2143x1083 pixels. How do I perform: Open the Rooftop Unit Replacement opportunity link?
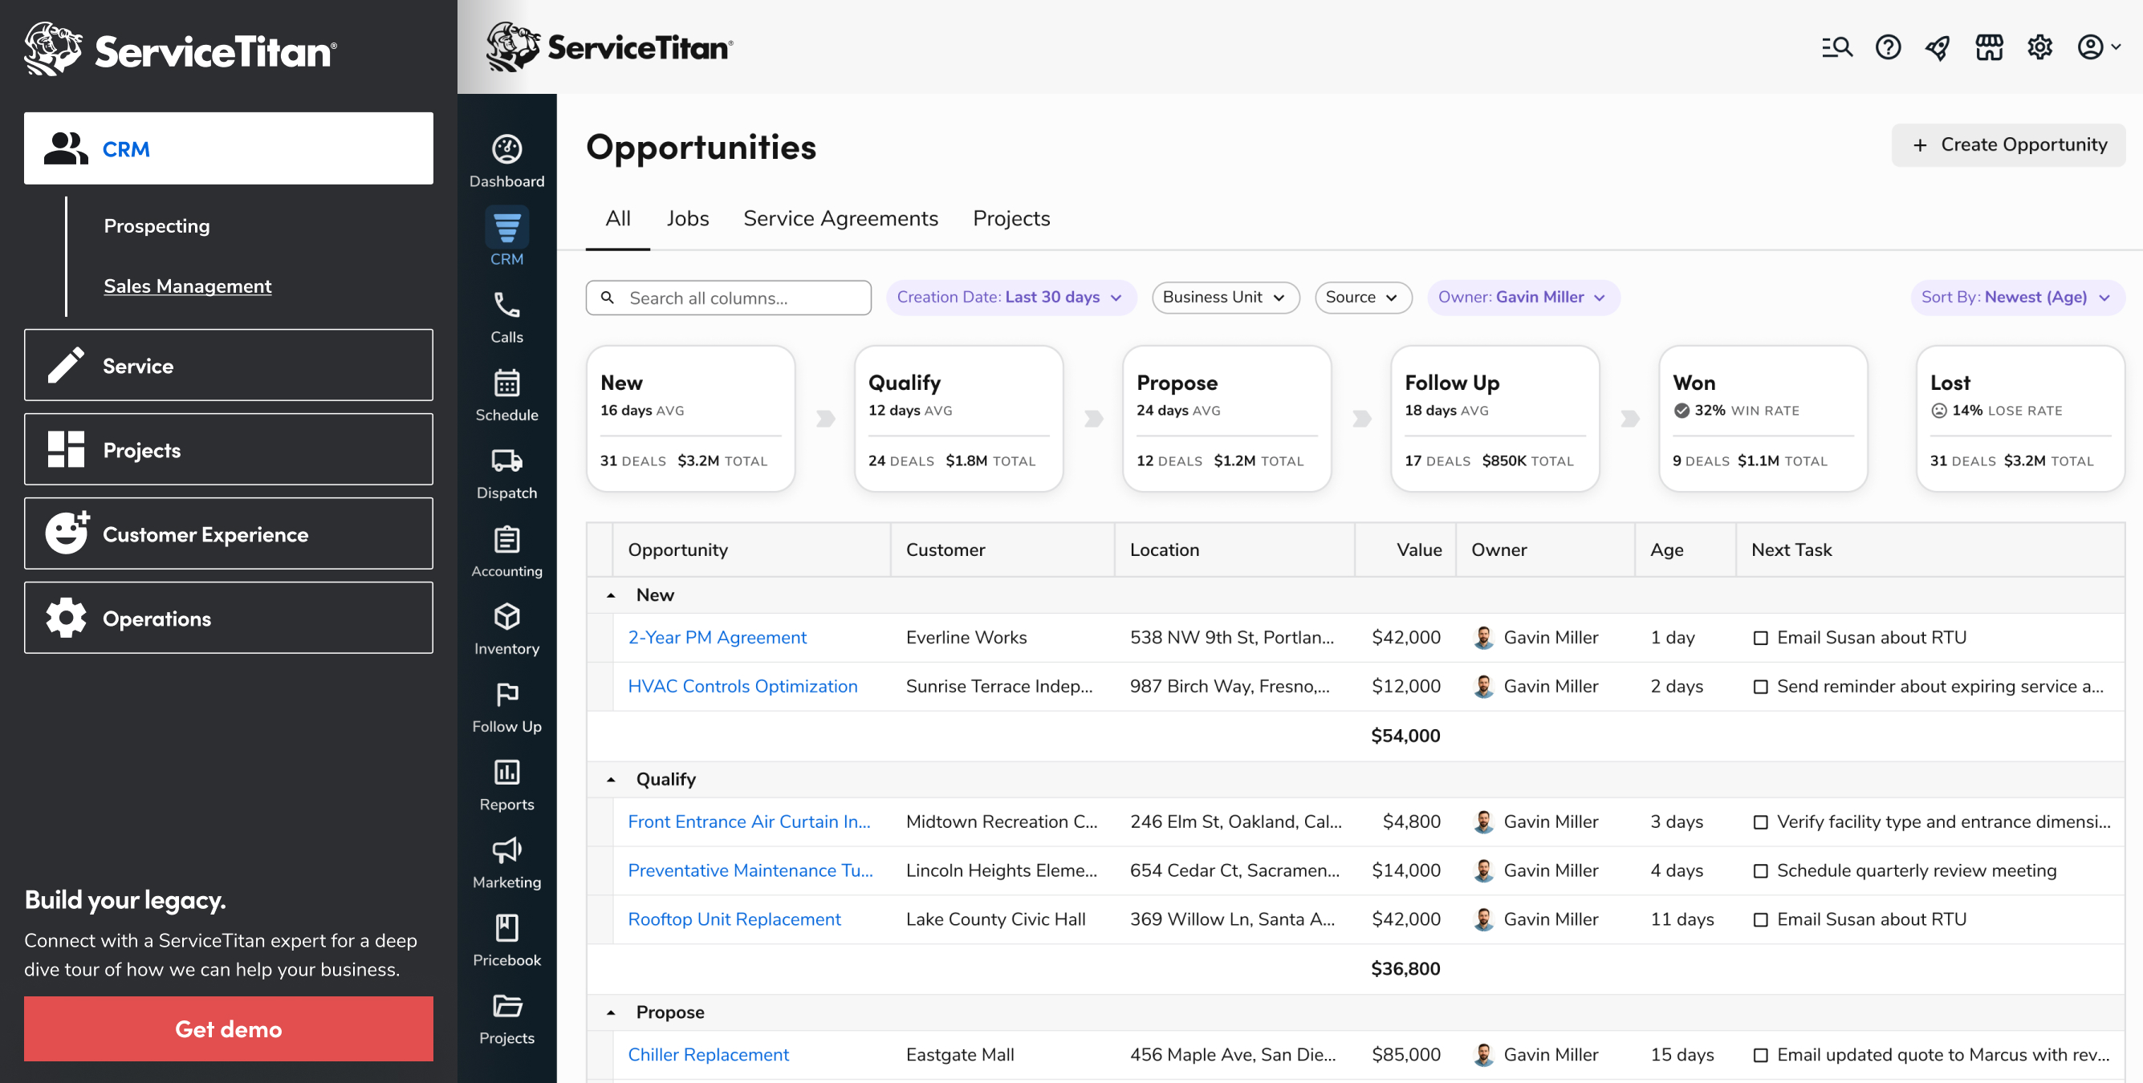click(x=734, y=919)
